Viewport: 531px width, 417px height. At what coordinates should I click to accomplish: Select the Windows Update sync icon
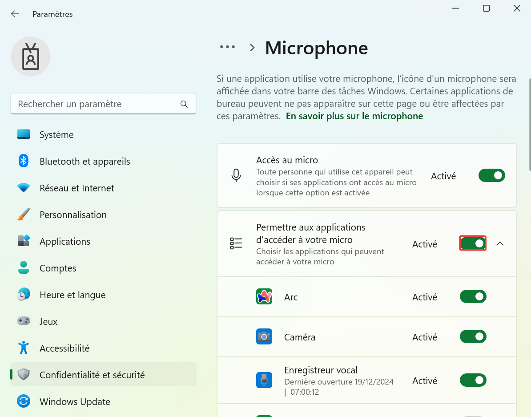click(x=24, y=401)
